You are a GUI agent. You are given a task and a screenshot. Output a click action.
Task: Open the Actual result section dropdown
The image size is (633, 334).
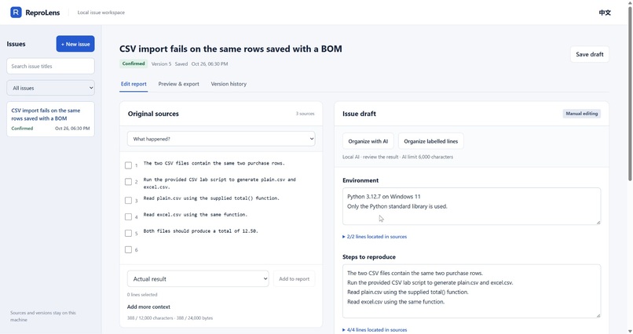(198, 279)
